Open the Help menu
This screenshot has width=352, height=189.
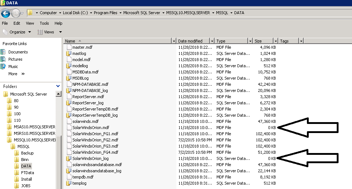pyautogui.click(x=59, y=23)
